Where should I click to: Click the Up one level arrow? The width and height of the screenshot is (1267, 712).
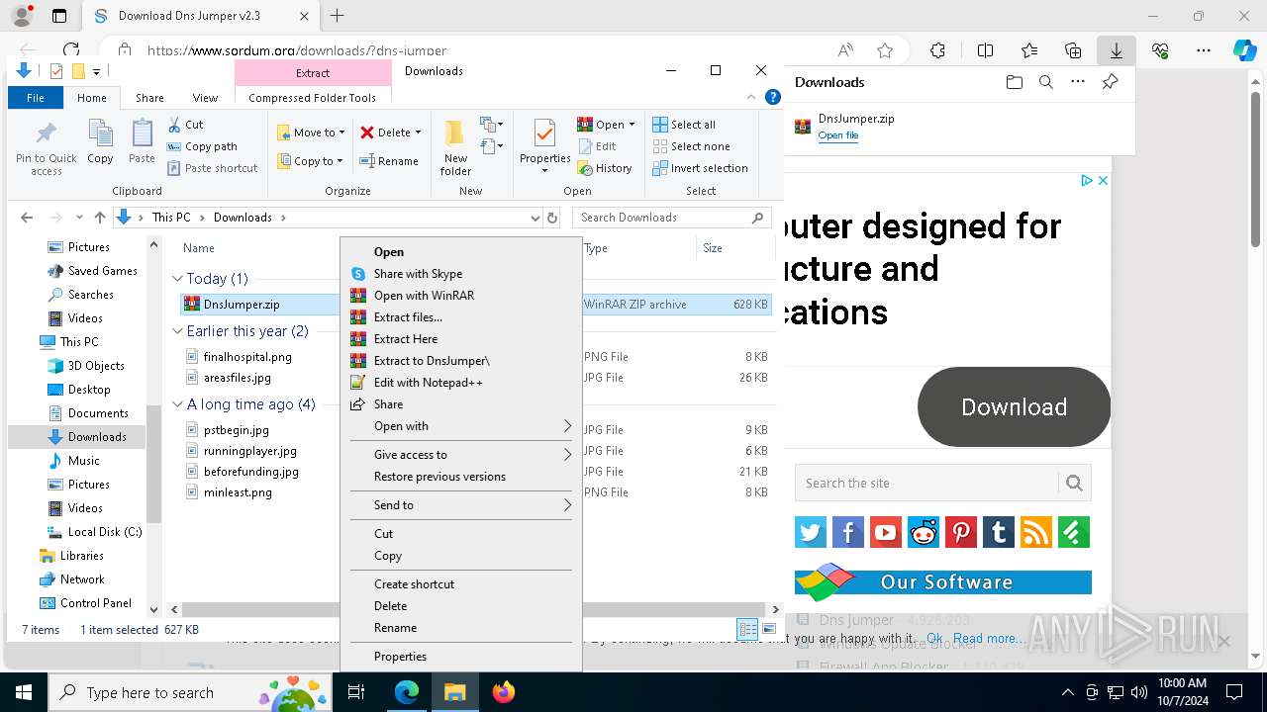(x=99, y=218)
